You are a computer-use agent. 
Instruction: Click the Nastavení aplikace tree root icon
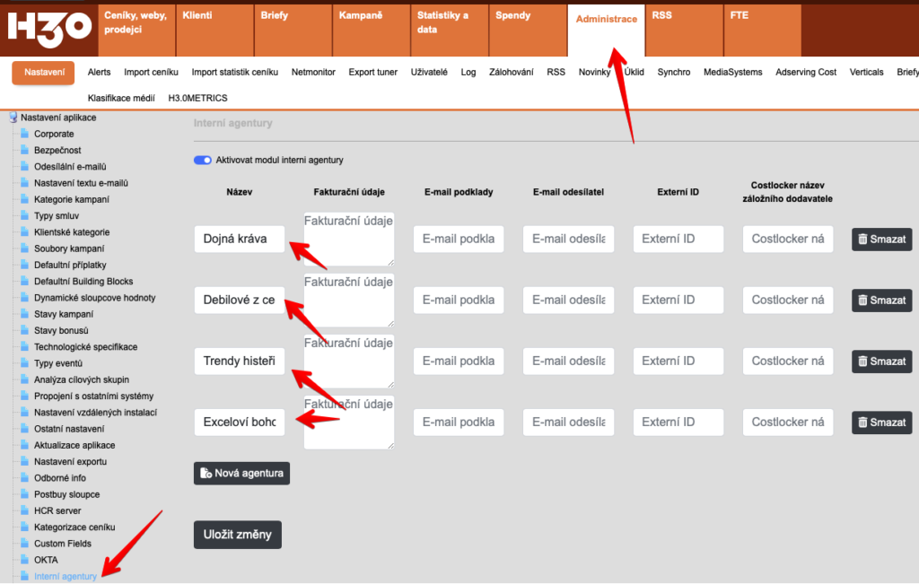[13, 118]
